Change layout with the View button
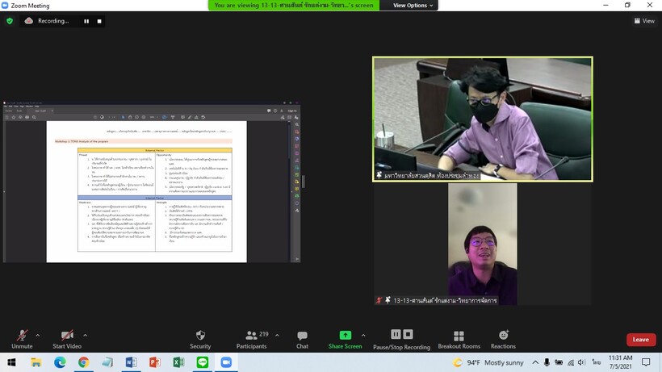The width and height of the screenshot is (662, 372). [x=644, y=21]
